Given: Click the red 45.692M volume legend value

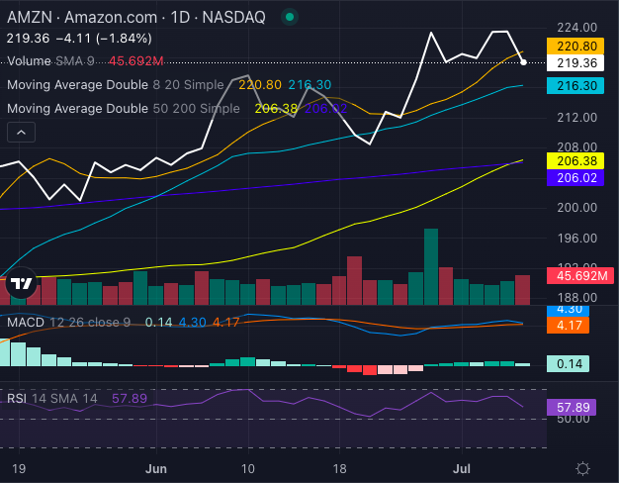Looking at the screenshot, I should click(136, 60).
